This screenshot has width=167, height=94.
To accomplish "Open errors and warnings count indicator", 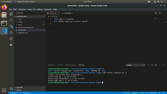I will [26, 93].
